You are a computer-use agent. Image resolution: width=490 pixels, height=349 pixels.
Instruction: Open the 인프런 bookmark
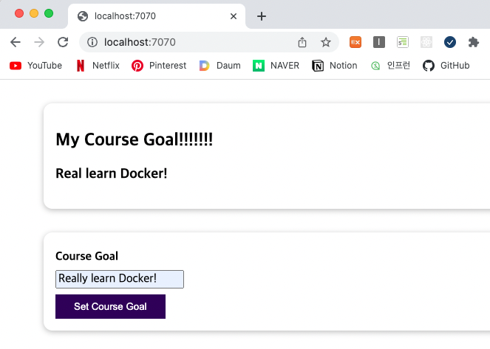391,66
